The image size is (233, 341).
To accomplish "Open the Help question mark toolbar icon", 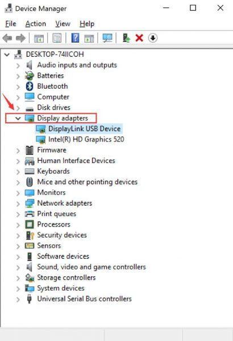I will click(x=75, y=38).
